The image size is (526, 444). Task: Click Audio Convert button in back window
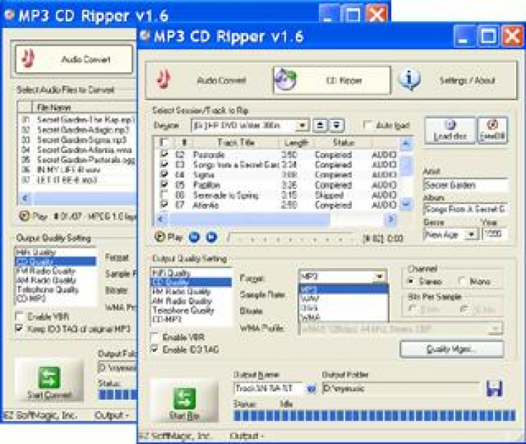coord(74,60)
